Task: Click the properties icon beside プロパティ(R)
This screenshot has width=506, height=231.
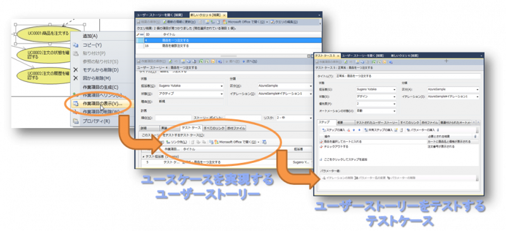Action: pyautogui.click(x=75, y=121)
